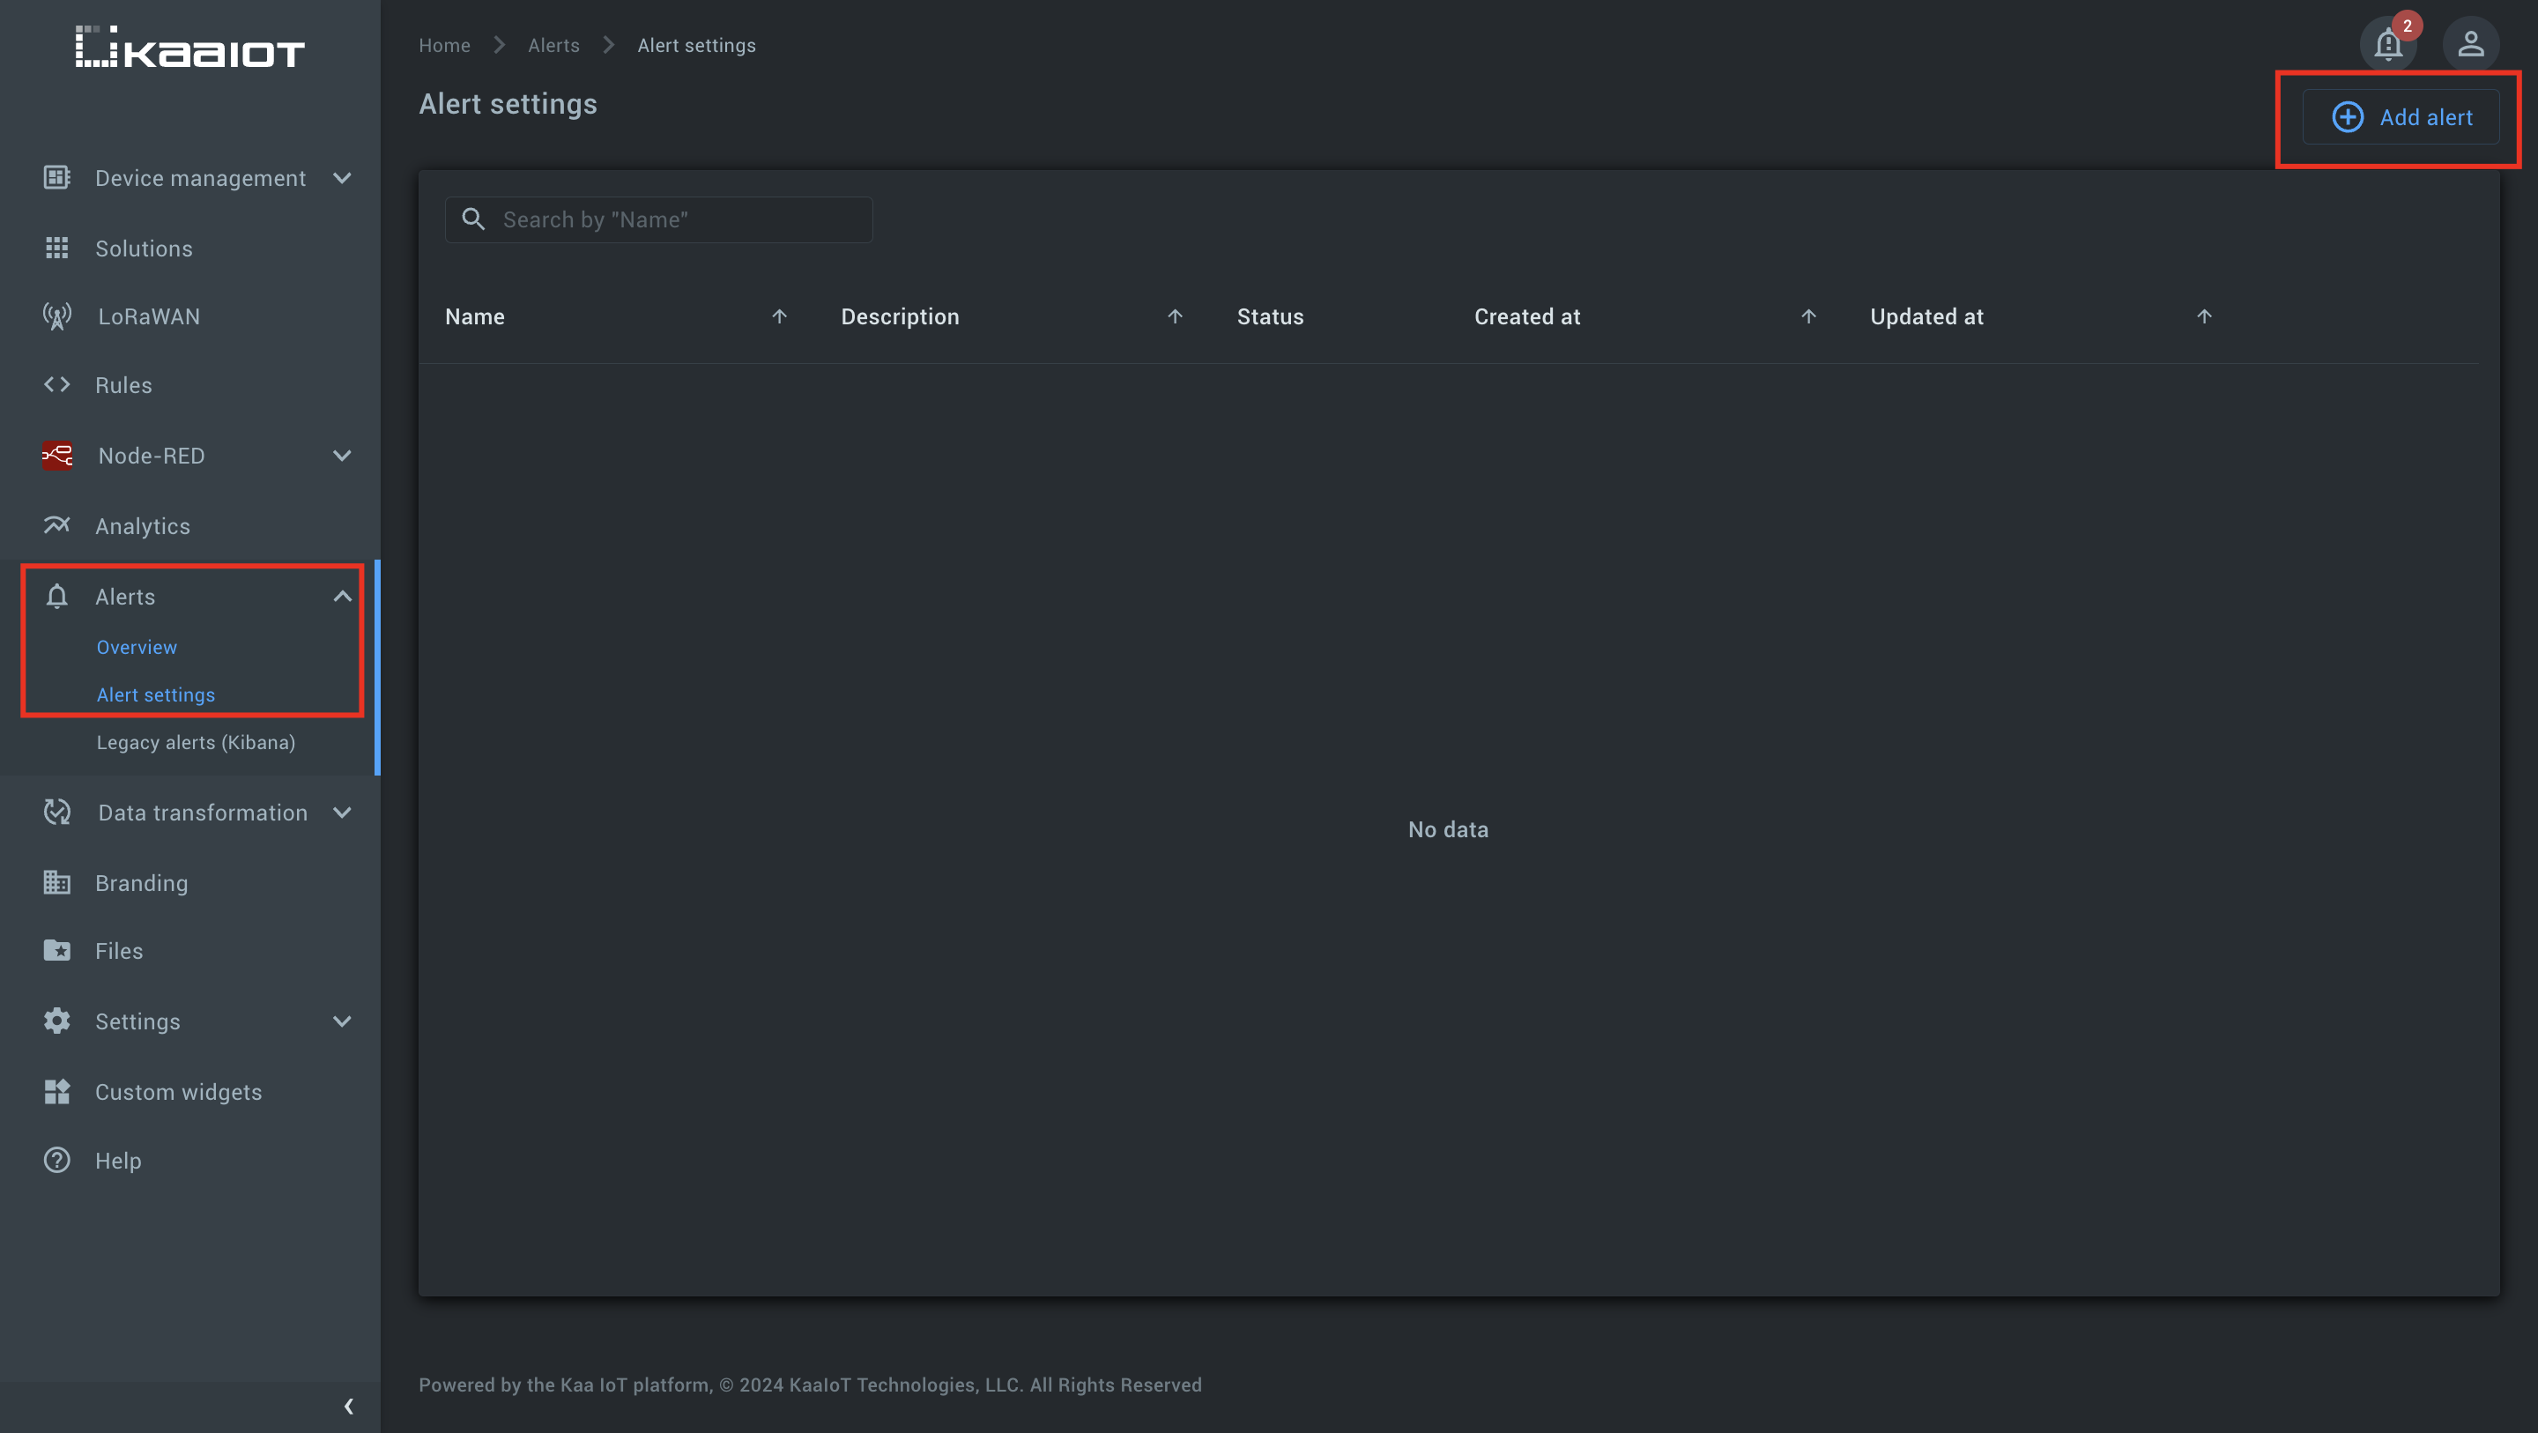Click the Solutions grid icon
The width and height of the screenshot is (2538, 1433).
[x=57, y=249]
